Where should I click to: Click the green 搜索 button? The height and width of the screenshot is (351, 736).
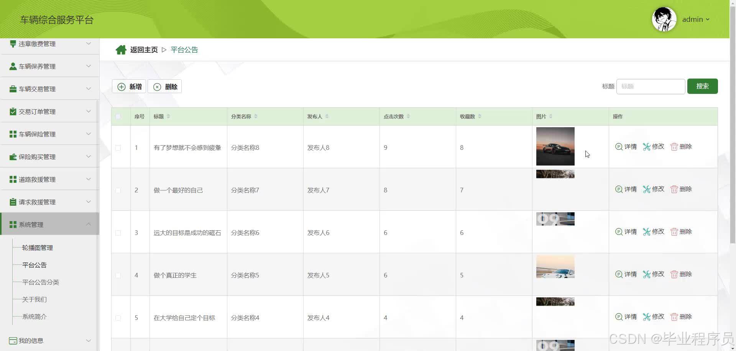pos(702,86)
